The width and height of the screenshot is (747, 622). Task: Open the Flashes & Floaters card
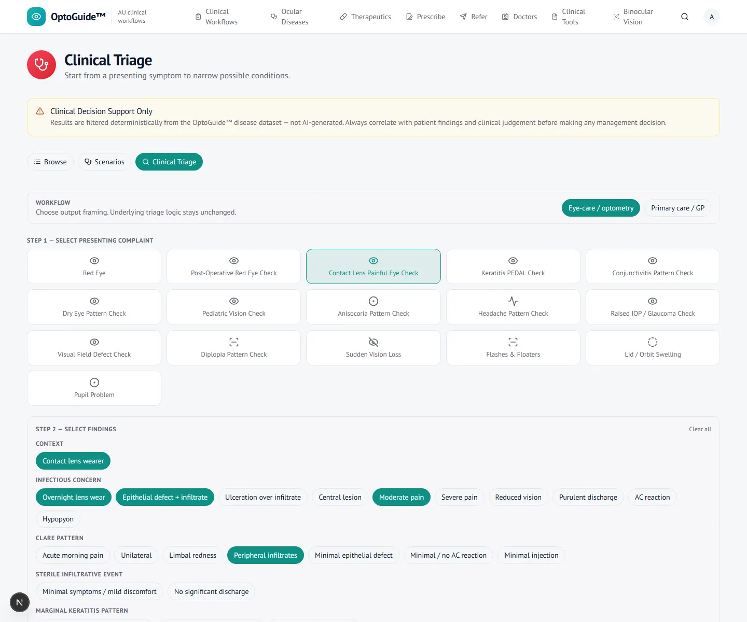(513, 348)
